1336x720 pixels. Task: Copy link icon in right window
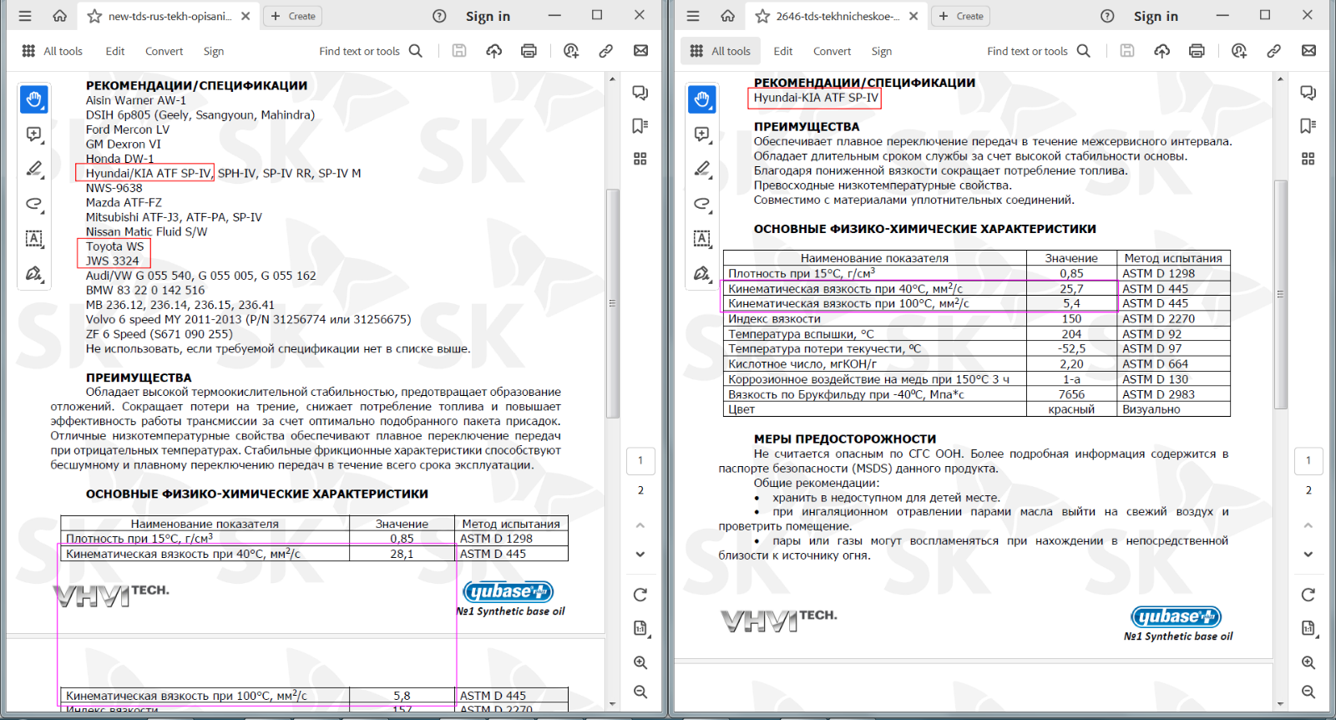[1274, 51]
